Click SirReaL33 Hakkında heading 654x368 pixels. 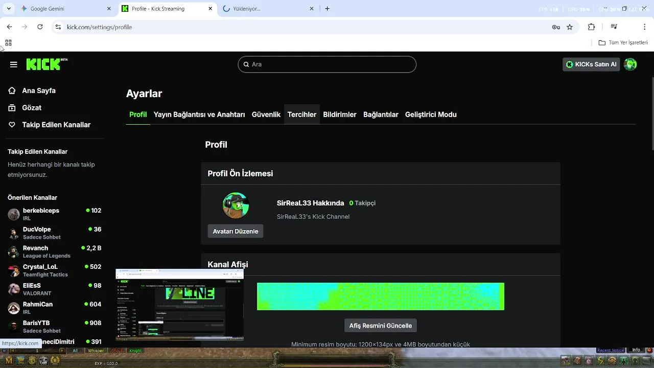tap(311, 203)
